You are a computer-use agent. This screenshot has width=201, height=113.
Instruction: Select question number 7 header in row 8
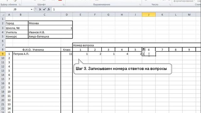point(162,50)
